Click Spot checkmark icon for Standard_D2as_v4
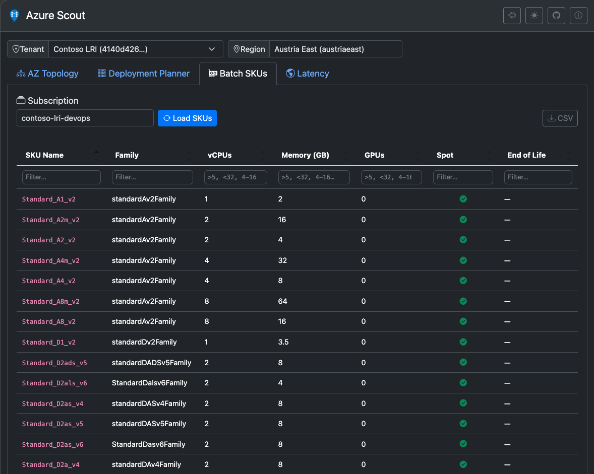Viewport: 594px width, 474px height. (x=463, y=403)
